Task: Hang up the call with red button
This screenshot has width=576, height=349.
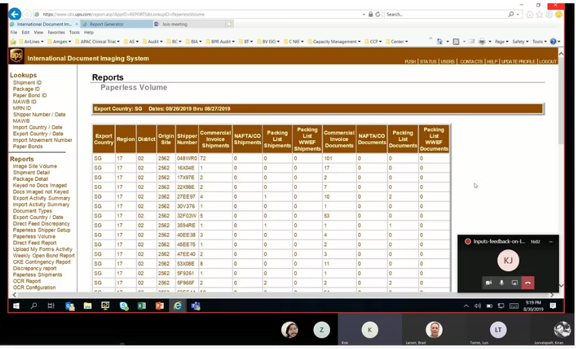Action: (528, 283)
